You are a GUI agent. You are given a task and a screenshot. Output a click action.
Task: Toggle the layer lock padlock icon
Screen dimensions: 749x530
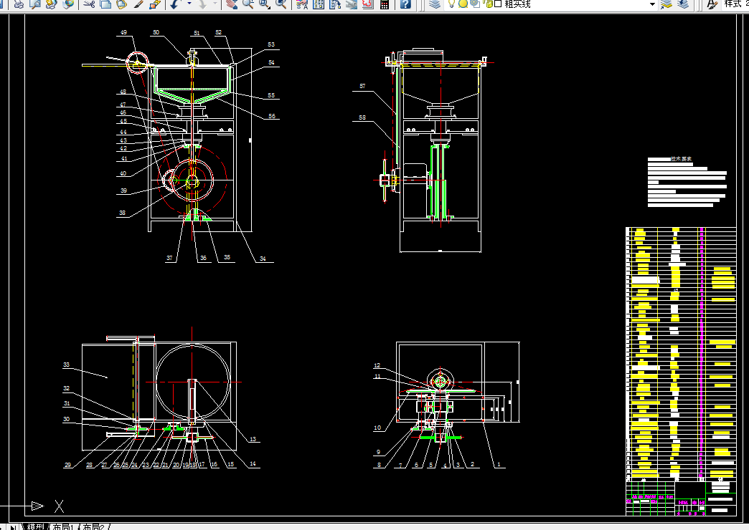coord(488,4)
